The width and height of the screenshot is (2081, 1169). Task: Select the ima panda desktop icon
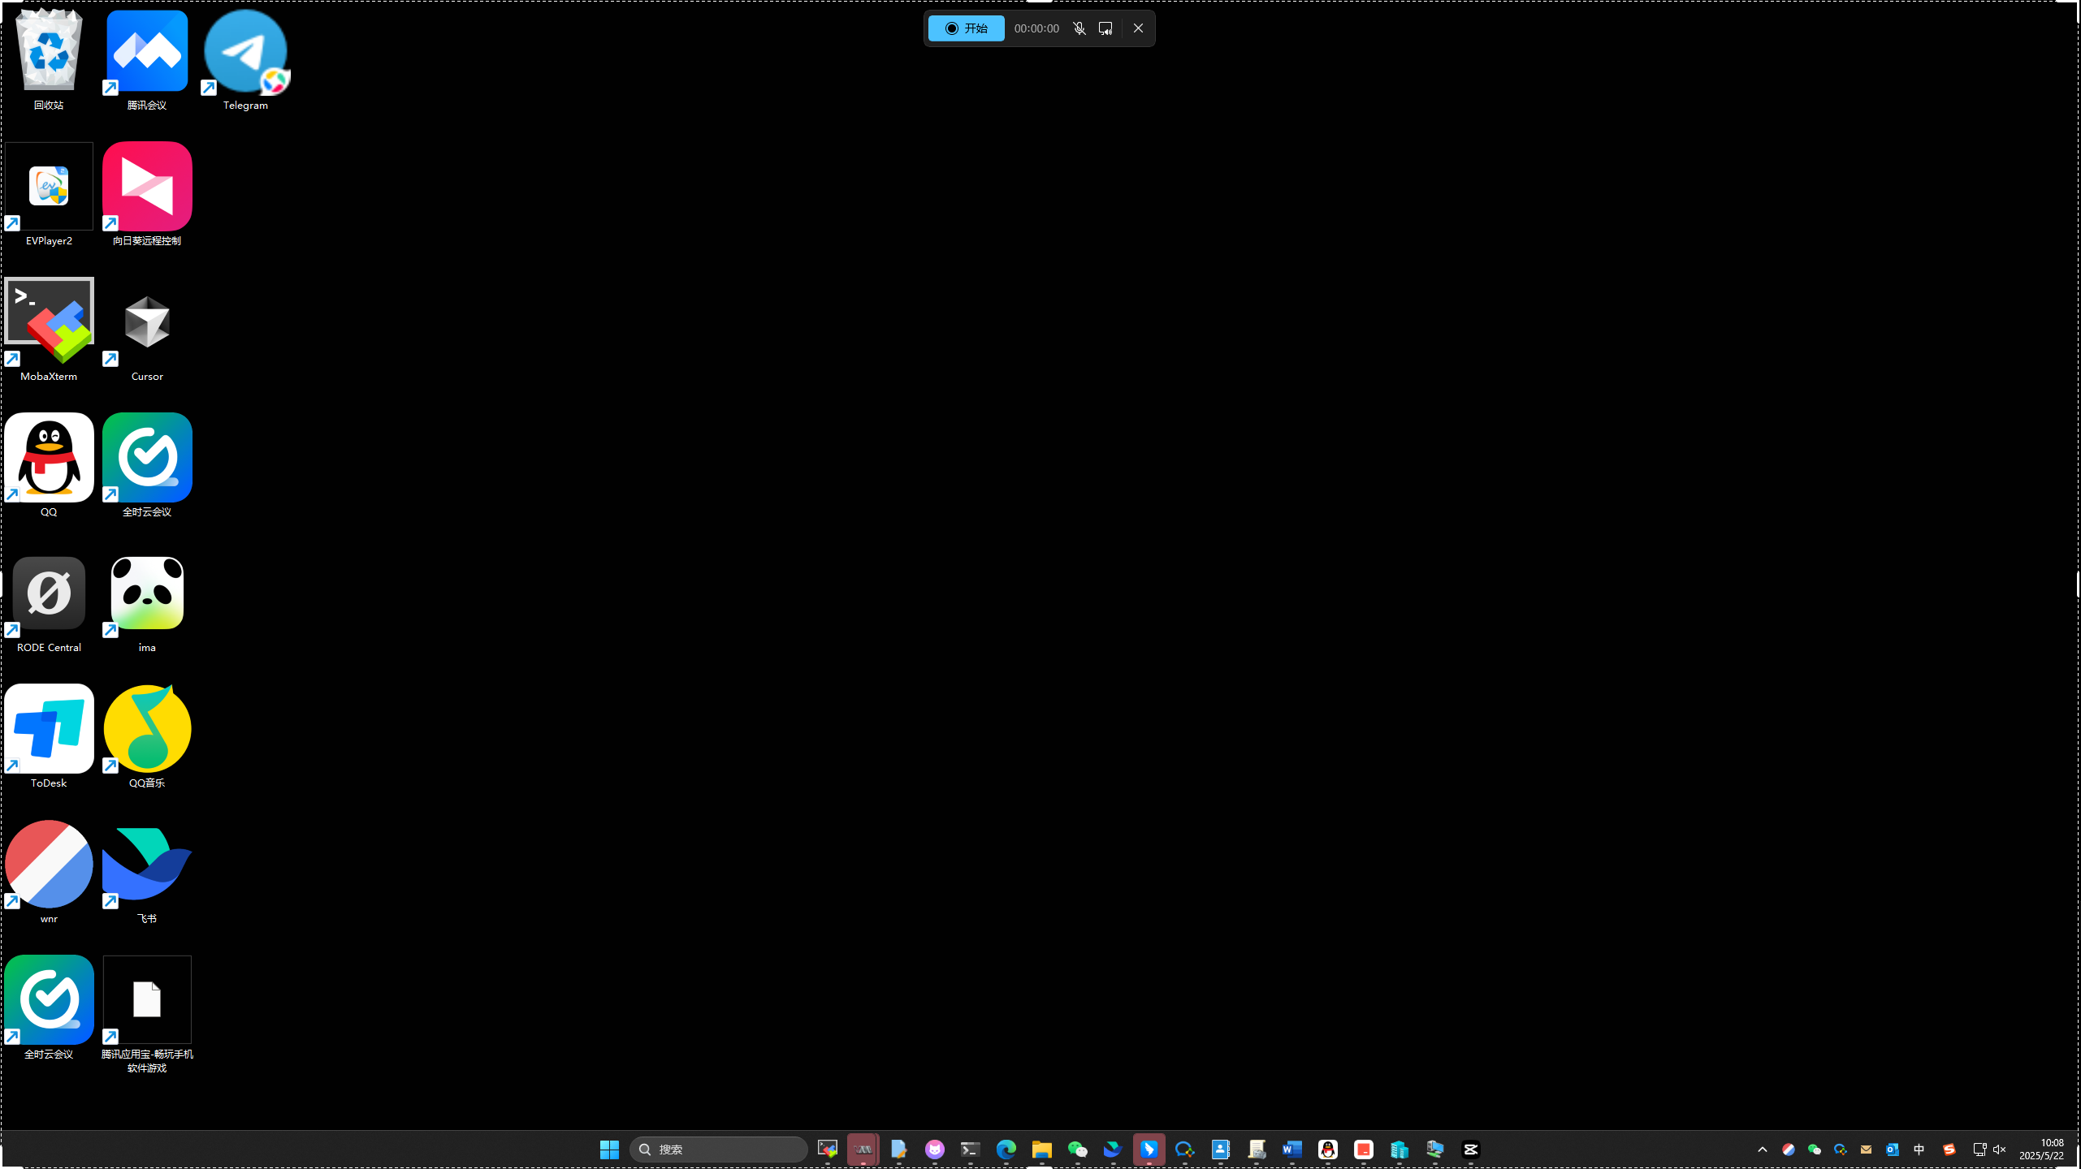(147, 595)
